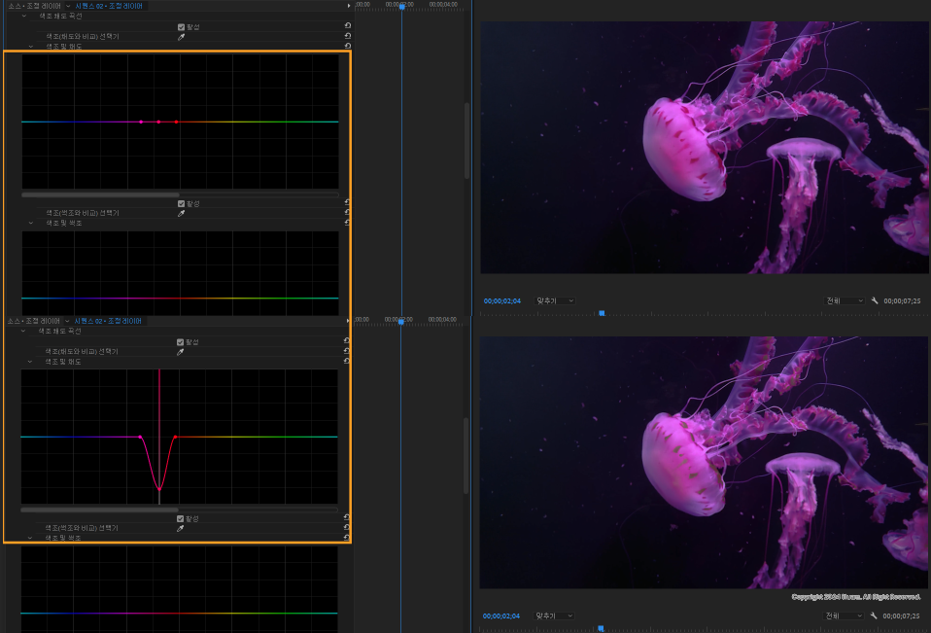Reset the first 활성 parameter in lower panel
The height and width of the screenshot is (633, 931).
tap(347, 341)
